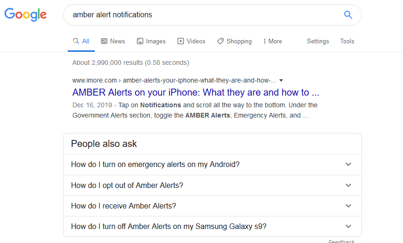The height and width of the screenshot is (243, 403).
Task: Click the Videos play icon
Action: tap(181, 41)
